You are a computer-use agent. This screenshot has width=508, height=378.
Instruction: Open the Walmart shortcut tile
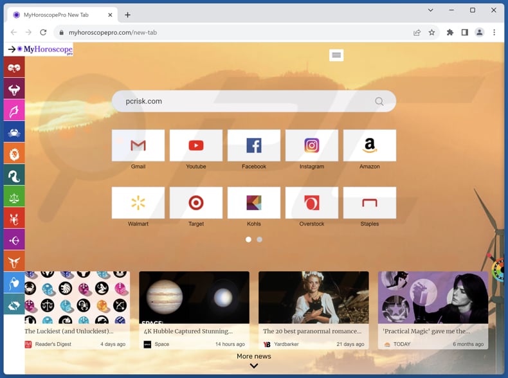point(138,203)
